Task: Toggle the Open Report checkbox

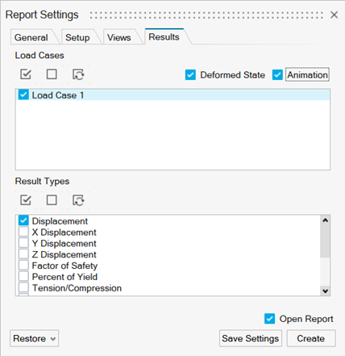Action: pos(269,319)
